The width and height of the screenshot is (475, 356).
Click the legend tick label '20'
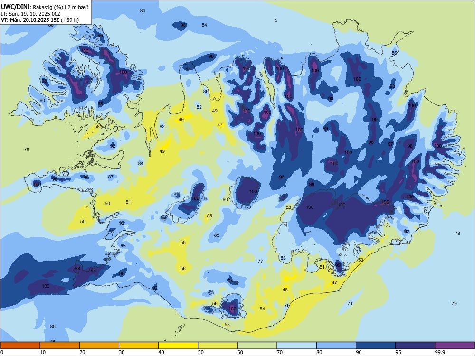coord(82,352)
